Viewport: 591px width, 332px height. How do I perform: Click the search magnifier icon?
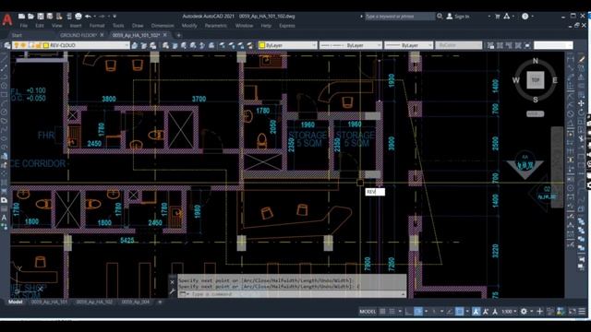(x=440, y=17)
